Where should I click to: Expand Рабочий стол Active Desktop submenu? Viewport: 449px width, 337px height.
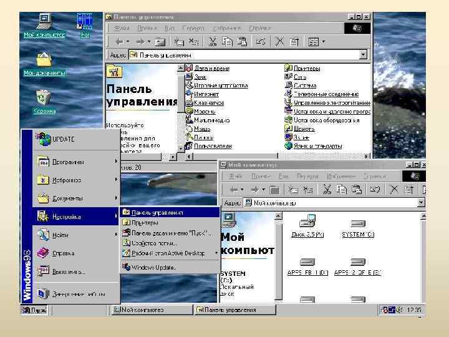pyautogui.click(x=170, y=253)
